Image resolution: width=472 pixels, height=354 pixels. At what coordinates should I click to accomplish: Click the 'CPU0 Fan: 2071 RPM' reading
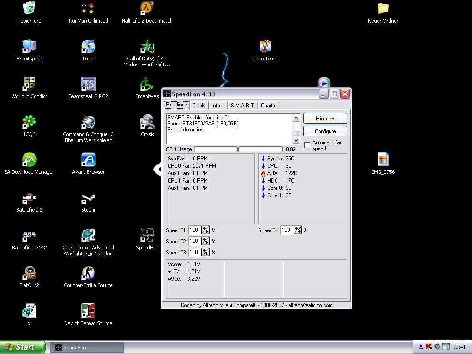[x=192, y=166]
